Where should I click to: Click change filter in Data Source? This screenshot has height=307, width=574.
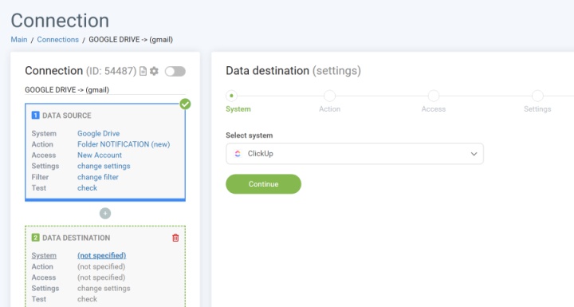click(x=98, y=177)
